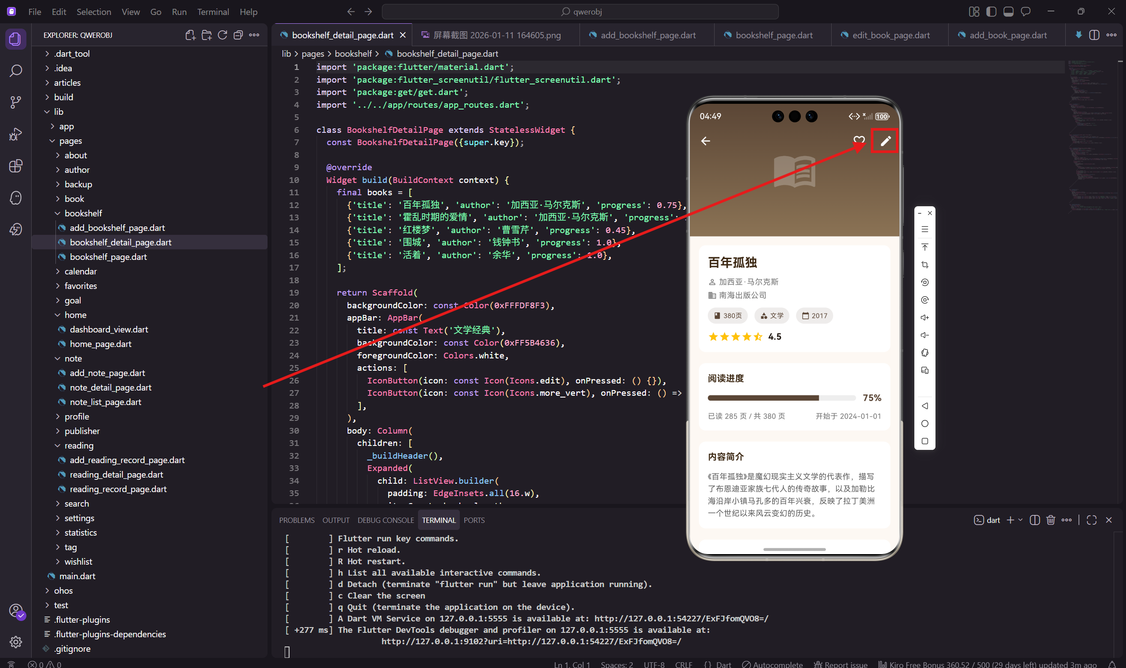
Task: Click emulator toolbar volume up icon
Action: [x=924, y=318]
